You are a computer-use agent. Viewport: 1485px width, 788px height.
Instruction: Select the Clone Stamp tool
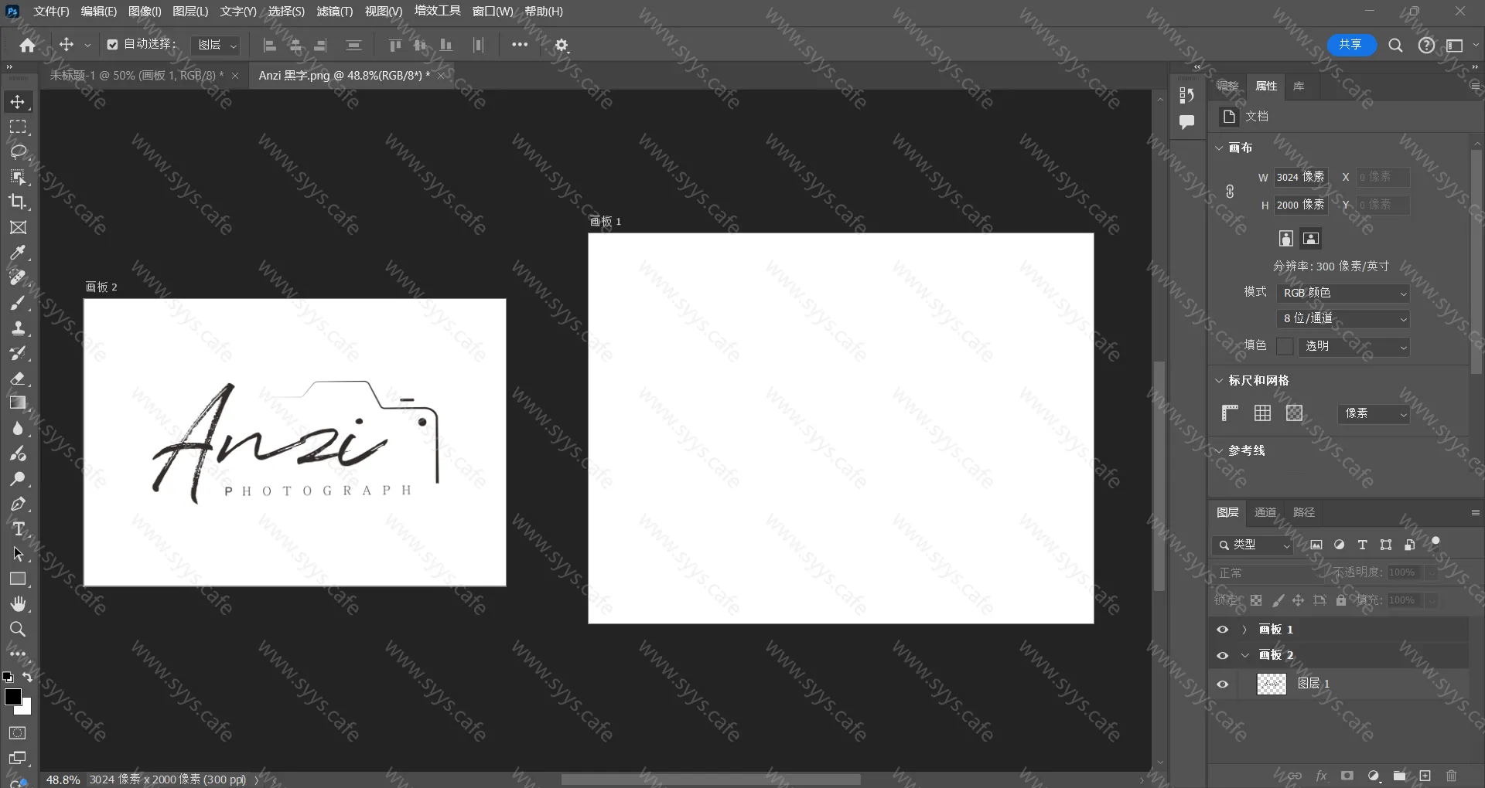[x=18, y=328]
